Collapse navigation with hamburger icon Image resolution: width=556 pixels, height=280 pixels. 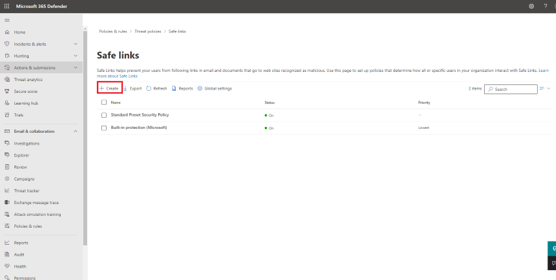click(x=7, y=20)
